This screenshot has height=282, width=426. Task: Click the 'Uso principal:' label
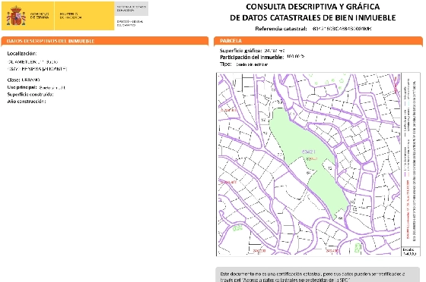pyautogui.click(x=22, y=87)
